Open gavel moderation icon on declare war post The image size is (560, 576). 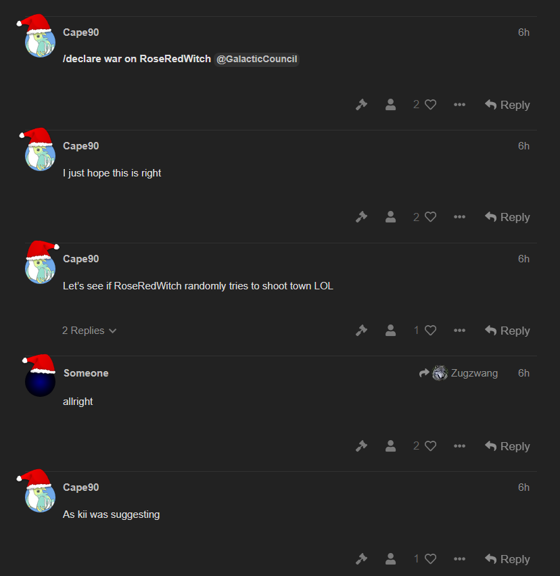(362, 105)
